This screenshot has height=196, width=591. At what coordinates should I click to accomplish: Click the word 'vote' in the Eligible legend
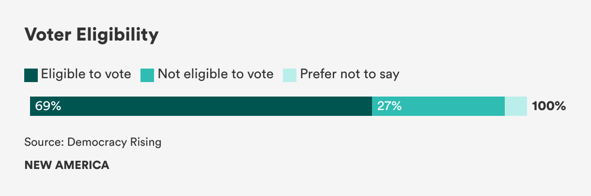pos(118,74)
